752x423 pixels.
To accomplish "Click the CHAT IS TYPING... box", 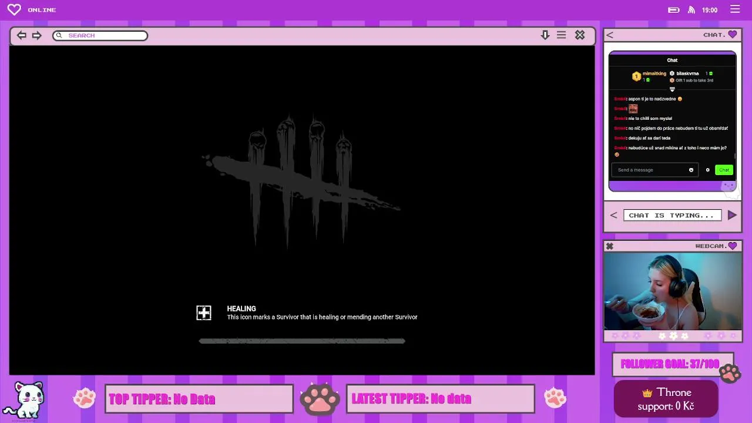I will tap(672, 215).
